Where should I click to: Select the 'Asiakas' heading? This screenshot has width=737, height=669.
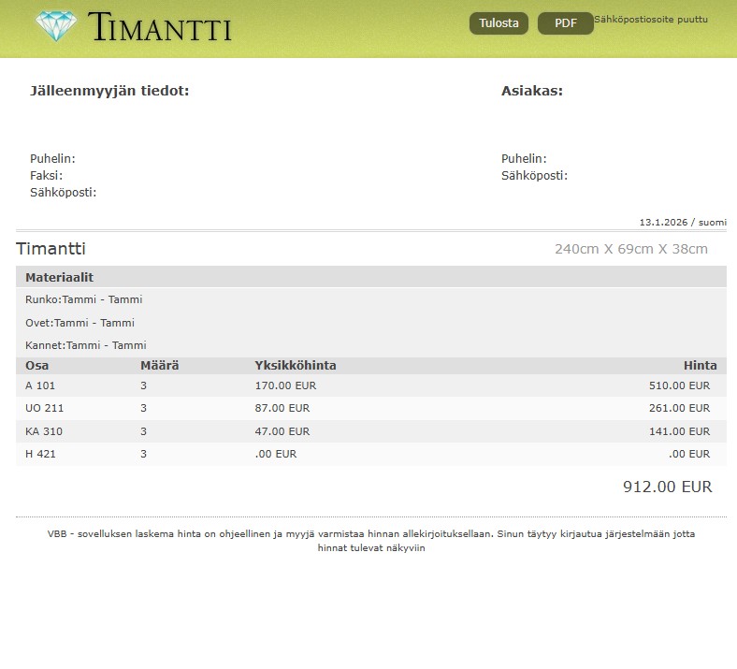531,91
